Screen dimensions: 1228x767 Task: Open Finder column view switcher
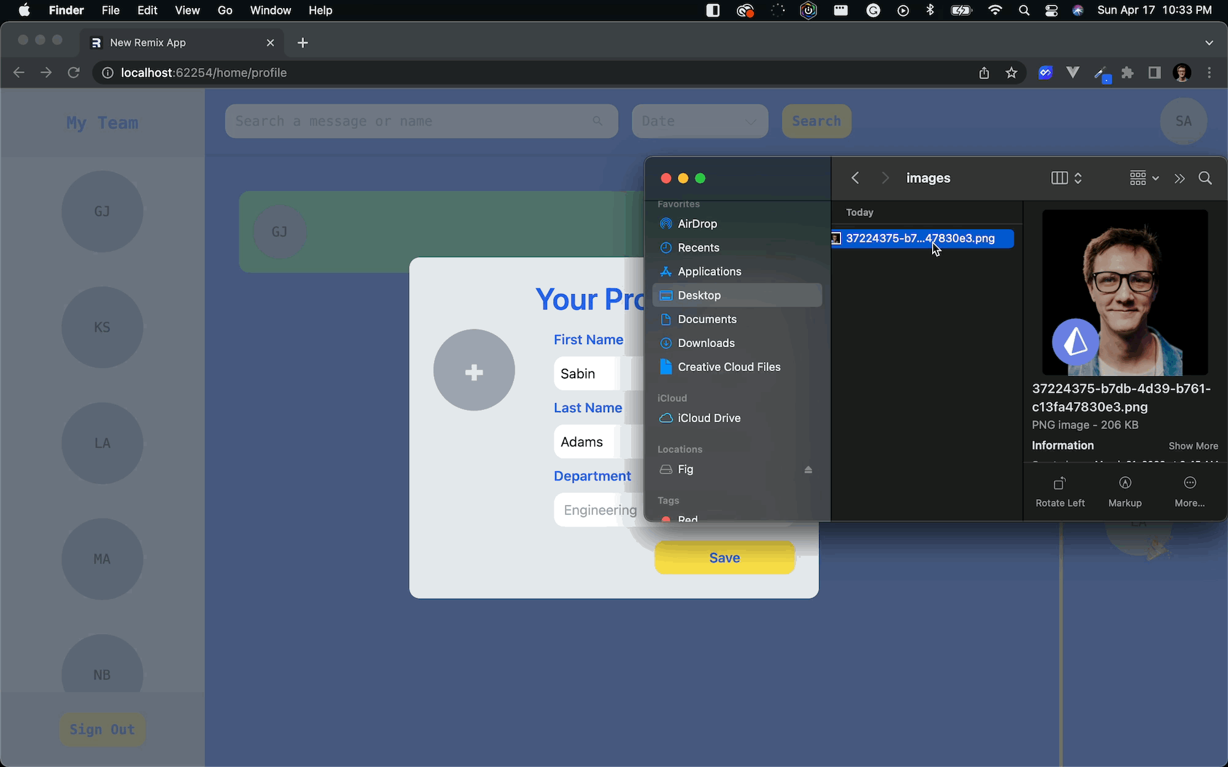click(1066, 178)
